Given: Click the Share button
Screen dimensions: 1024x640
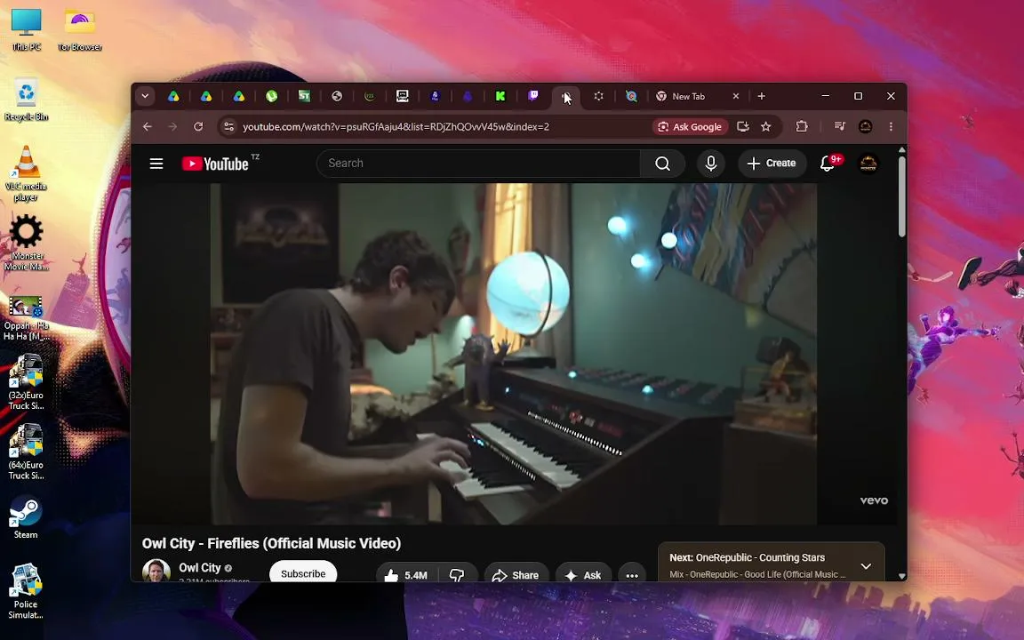Looking at the screenshot, I should tap(516, 575).
